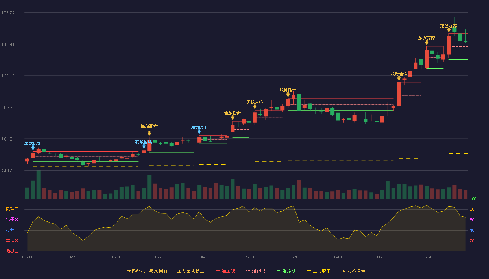Click the 04-23 date label
Image resolution: width=489 pixels, height=279 pixels.
point(204,257)
